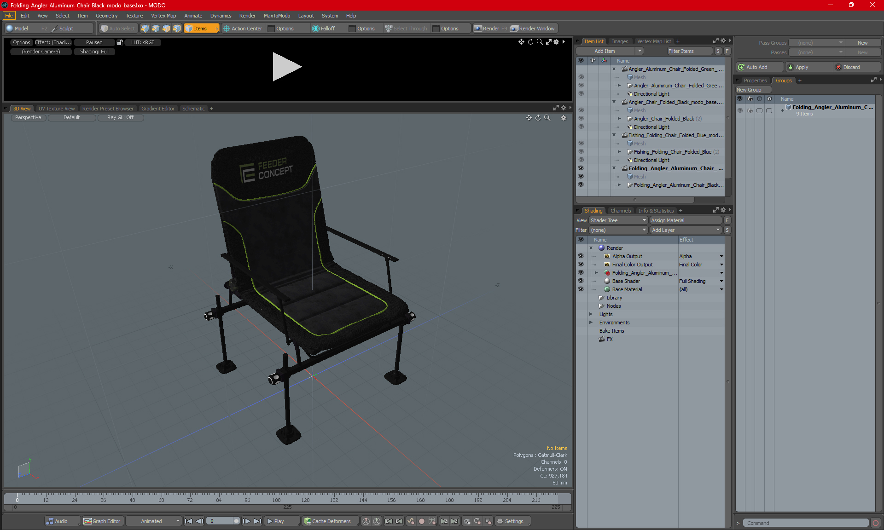The image size is (884, 530).
Task: Open Animated keying mode dropdown
Action: click(x=153, y=521)
